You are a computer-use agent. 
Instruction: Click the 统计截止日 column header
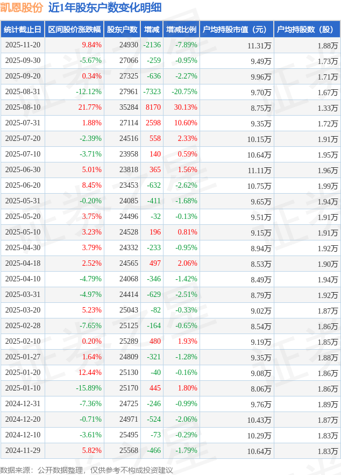pos(22,30)
